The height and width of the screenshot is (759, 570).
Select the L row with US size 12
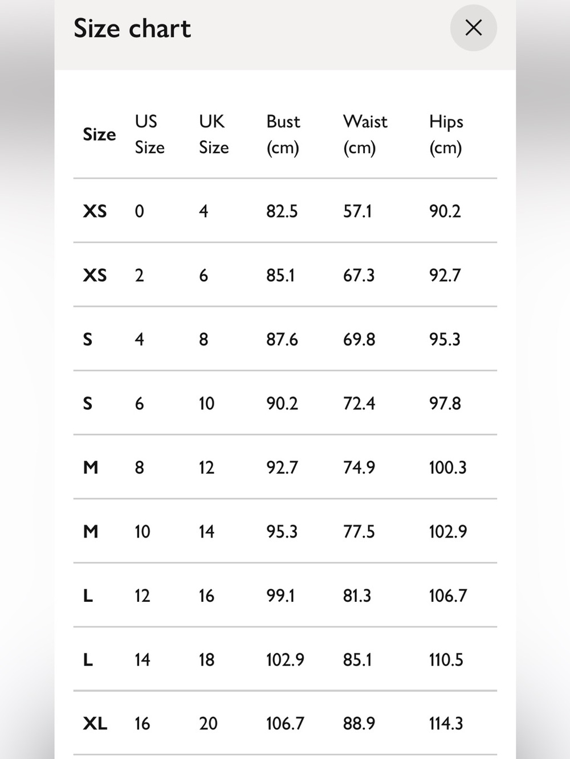click(285, 596)
